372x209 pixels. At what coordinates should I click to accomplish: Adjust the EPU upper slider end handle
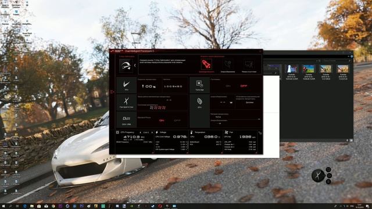(x=259, y=119)
